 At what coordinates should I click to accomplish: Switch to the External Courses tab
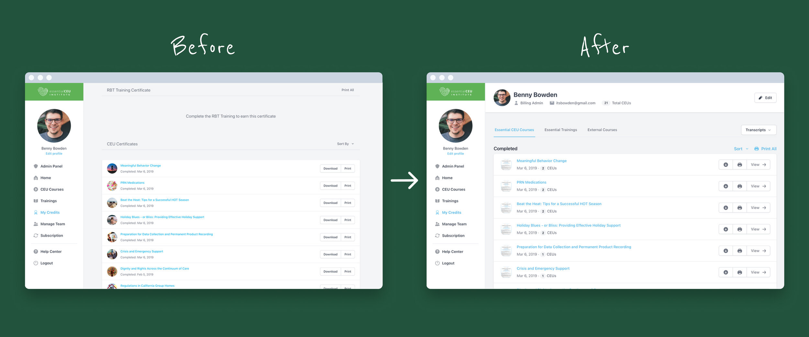[x=602, y=130]
